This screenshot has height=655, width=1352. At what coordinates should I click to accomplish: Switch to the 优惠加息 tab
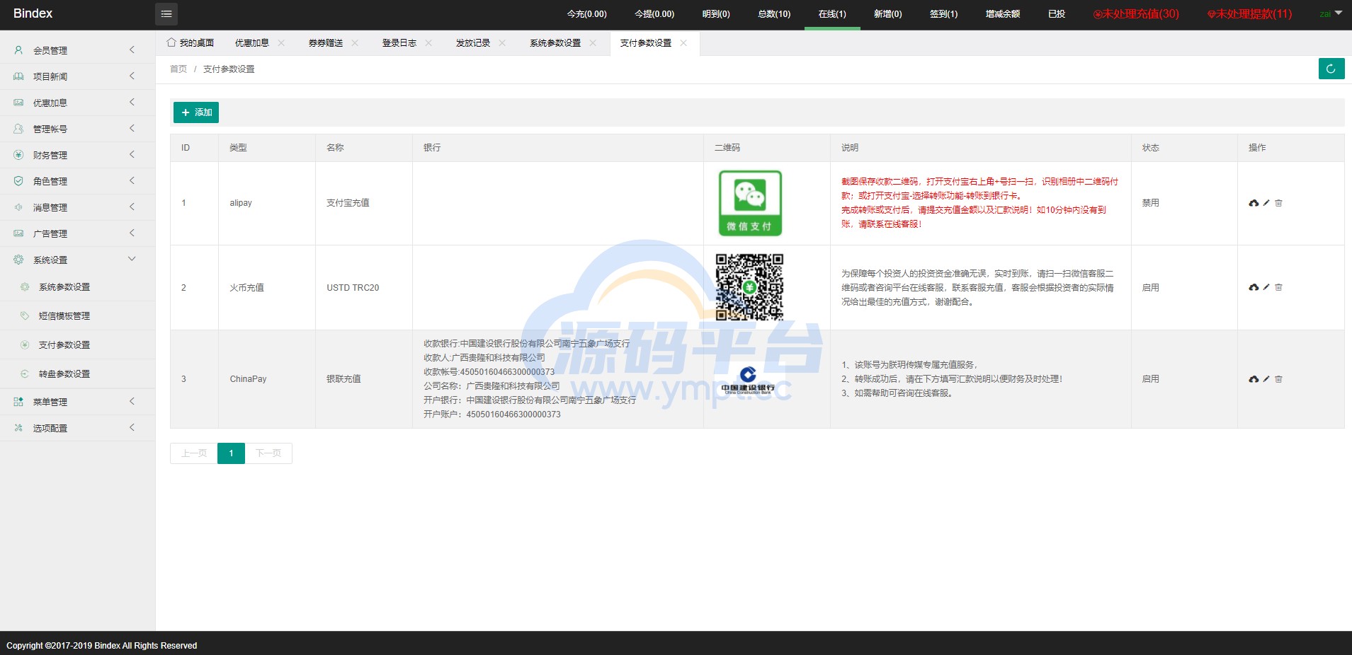252,43
